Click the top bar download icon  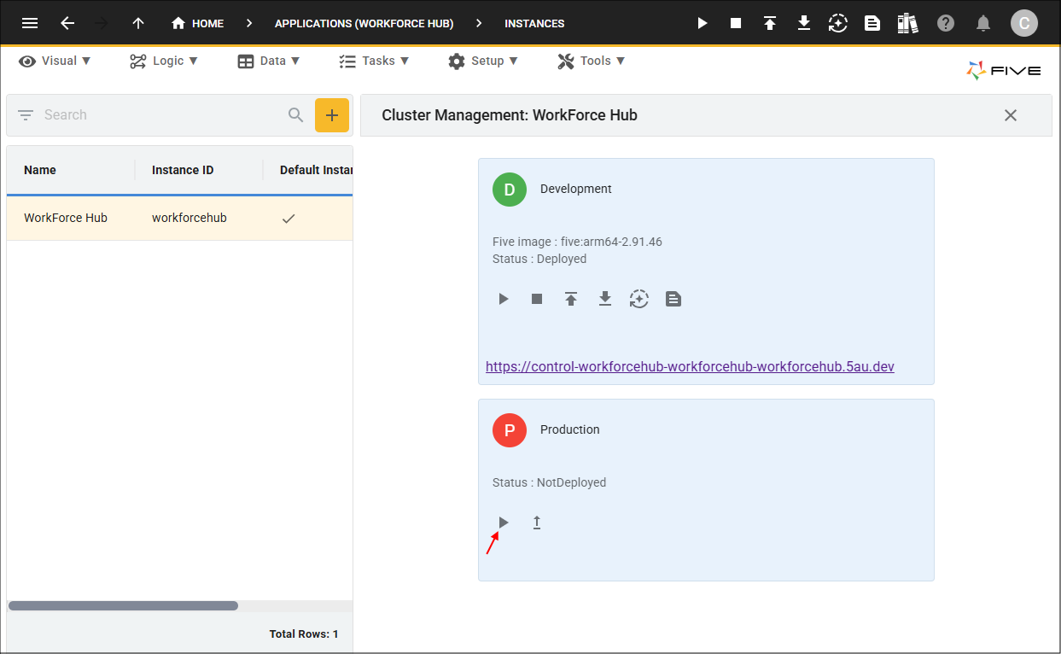pyautogui.click(x=804, y=23)
